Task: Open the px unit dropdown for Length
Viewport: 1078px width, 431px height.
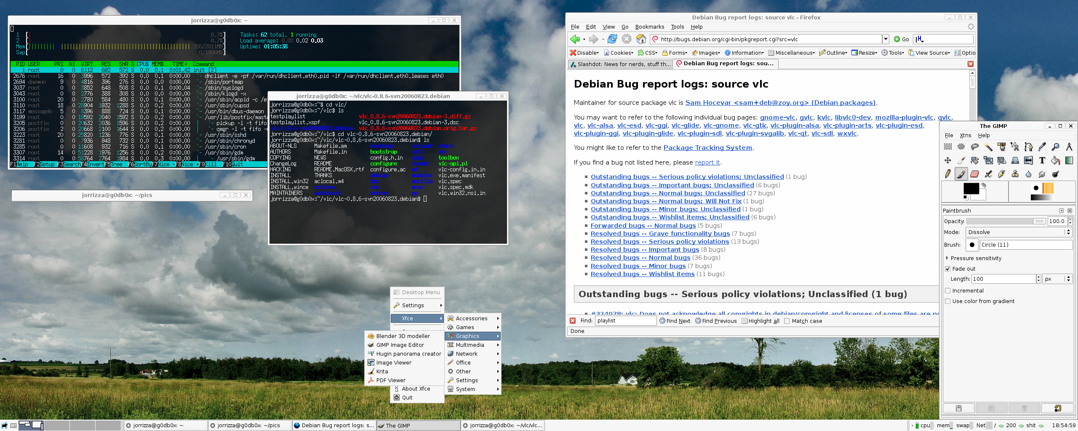Action: point(1057,279)
